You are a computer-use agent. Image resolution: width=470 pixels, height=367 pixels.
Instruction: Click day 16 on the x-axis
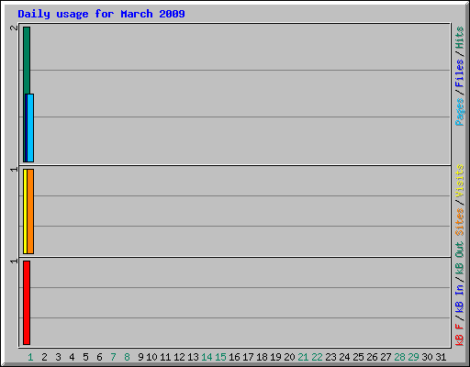pyautogui.click(x=234, y=357)
